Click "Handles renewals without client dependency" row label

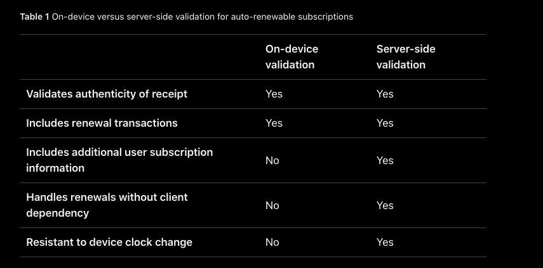[x=107, y=205]
